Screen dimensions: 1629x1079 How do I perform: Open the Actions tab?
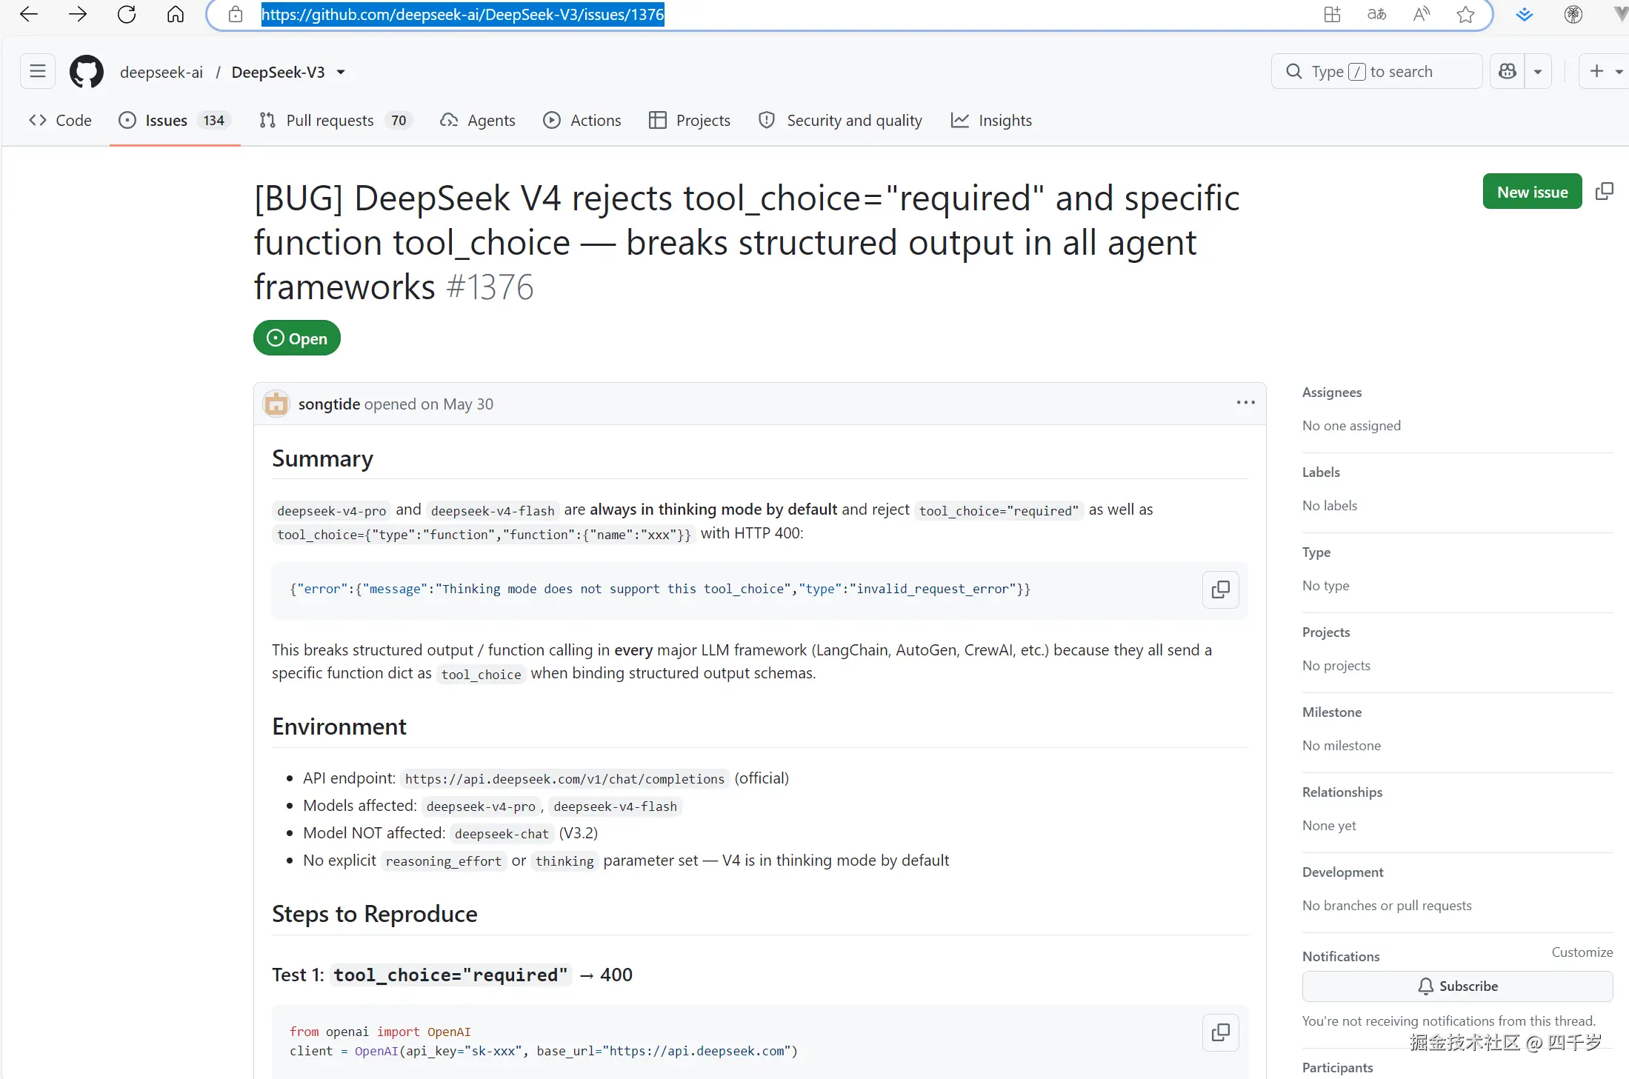(582, 120)
